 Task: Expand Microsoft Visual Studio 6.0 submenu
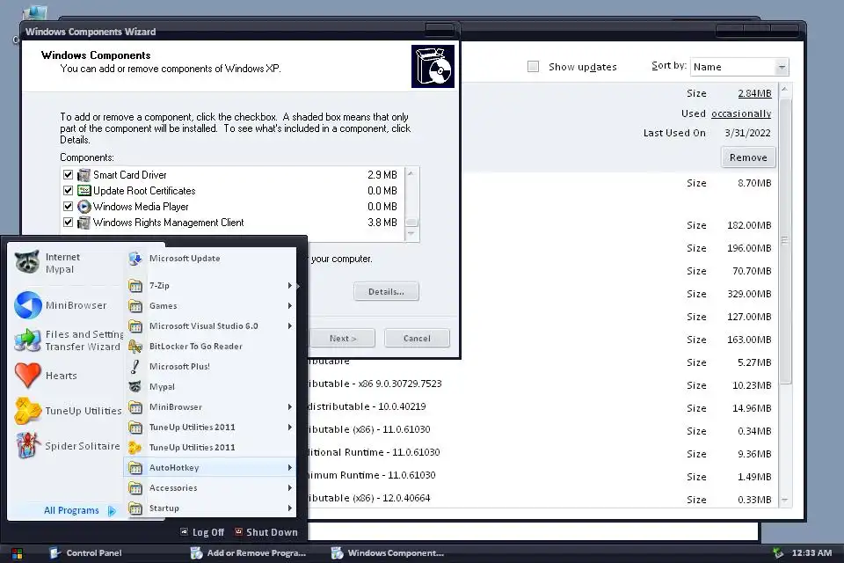pyautogui.click(x=289, y=326)
